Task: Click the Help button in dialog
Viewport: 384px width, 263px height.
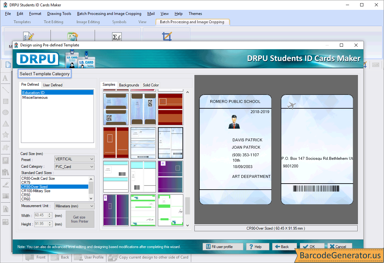Action: [258, 247]
